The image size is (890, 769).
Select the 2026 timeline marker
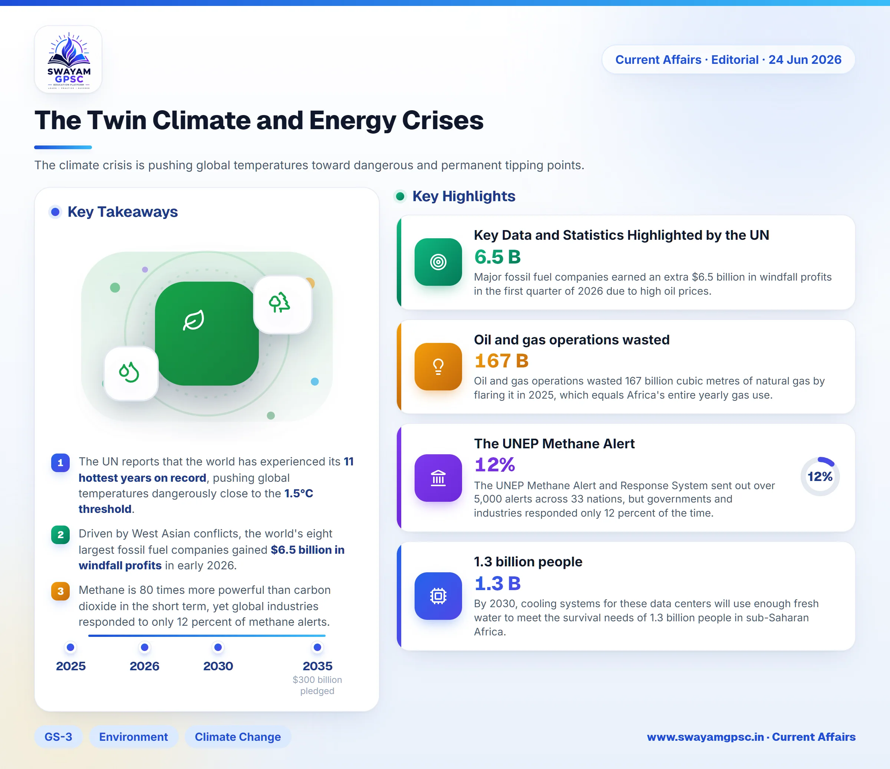tap(144, 647)
